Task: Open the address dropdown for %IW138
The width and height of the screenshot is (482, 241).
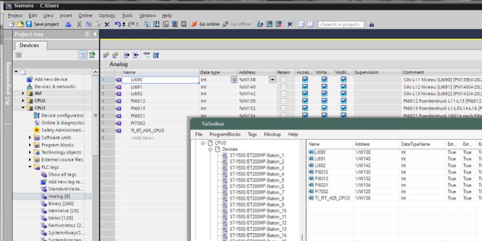Action: point(272,80)
